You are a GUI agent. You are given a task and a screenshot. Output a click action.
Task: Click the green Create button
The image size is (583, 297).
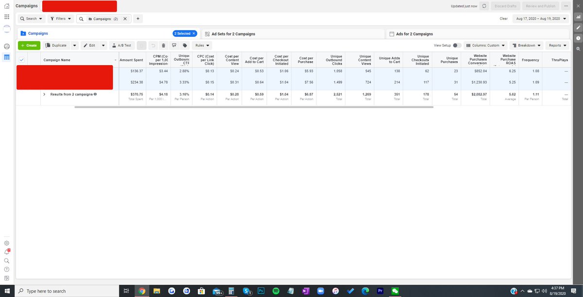click(x=29, y=45)
